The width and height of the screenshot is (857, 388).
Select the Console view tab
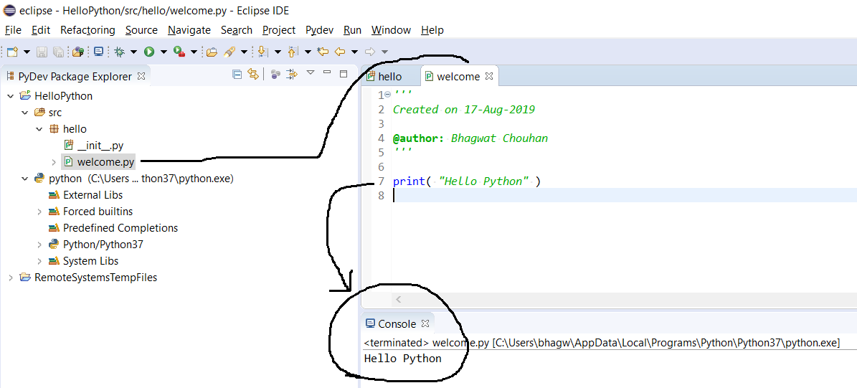point(397,324)
